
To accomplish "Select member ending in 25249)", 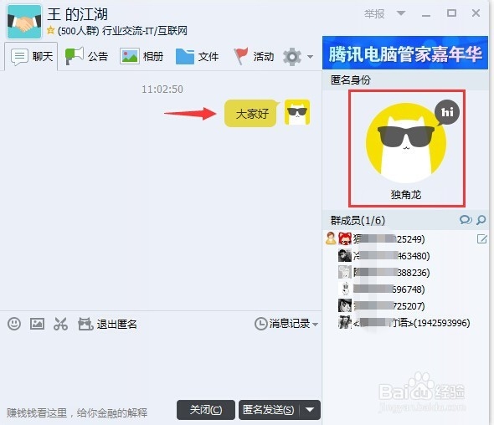I will coord(405,239).
